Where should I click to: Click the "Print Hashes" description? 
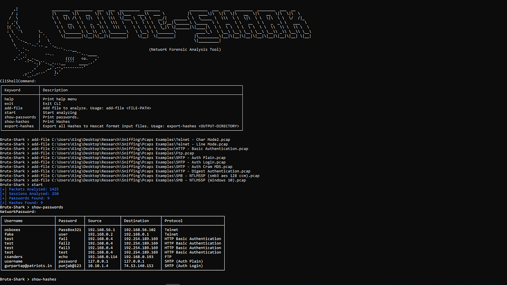[56, 121]
